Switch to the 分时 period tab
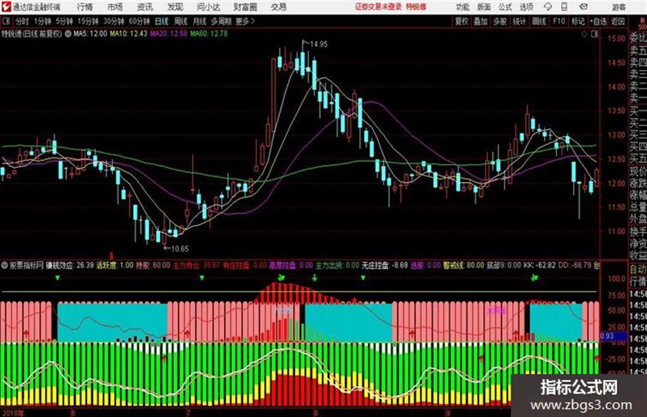 tap(23, 21)
